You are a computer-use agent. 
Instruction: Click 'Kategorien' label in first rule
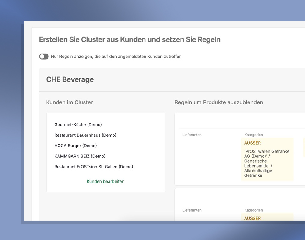[x=253, y=135]
